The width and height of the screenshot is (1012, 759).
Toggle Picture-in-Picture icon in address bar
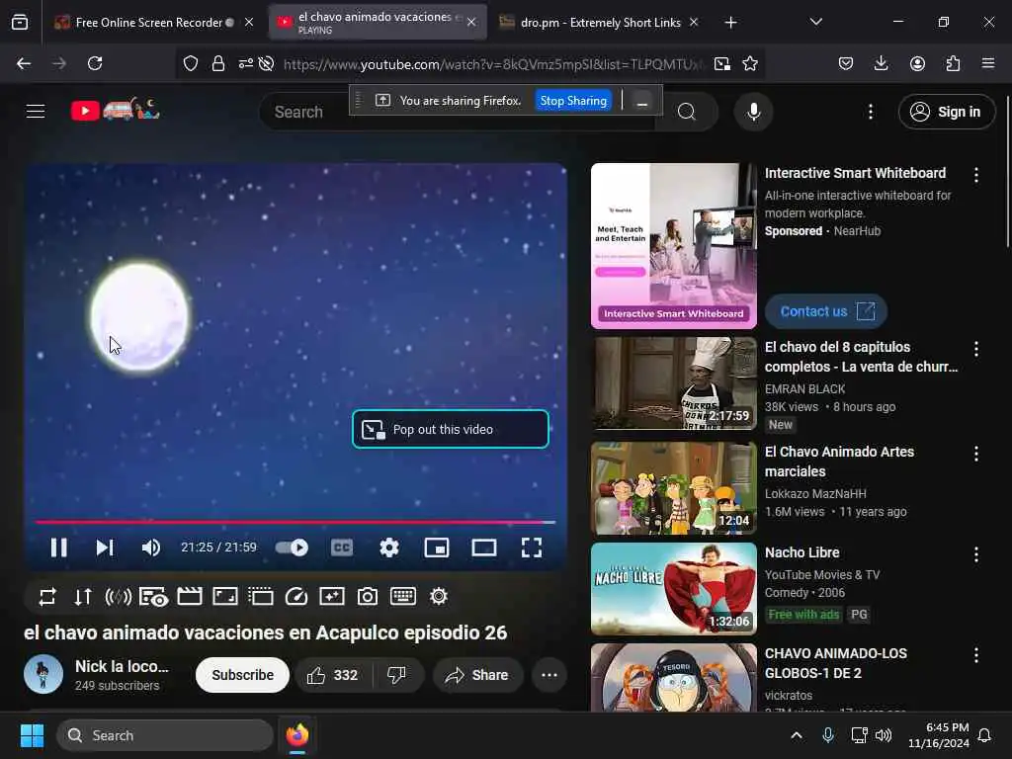[x=722, y=63]
